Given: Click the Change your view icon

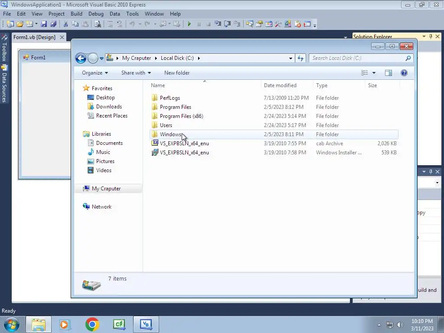Looking at the screenshot, I should coord(364,73).
